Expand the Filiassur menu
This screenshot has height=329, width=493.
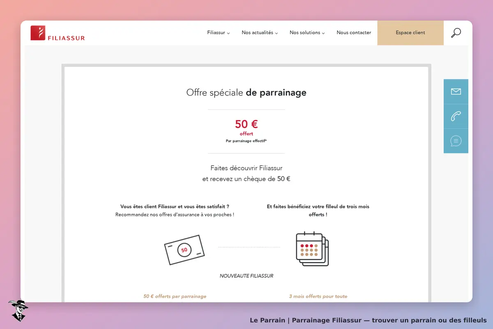coord(219,33)
